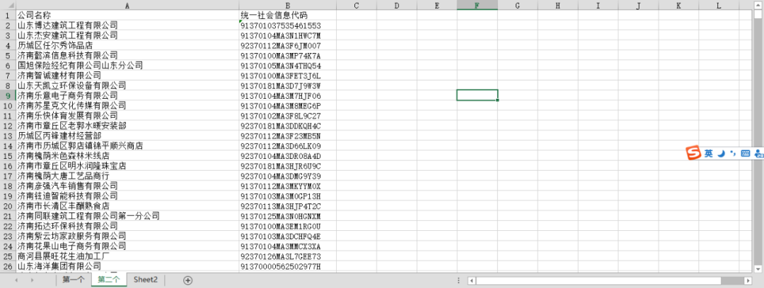Screen dimensions: 764x288
Task: Click code cell 91370102MA3F8L9C27
Action: click(x=287, y=116)
